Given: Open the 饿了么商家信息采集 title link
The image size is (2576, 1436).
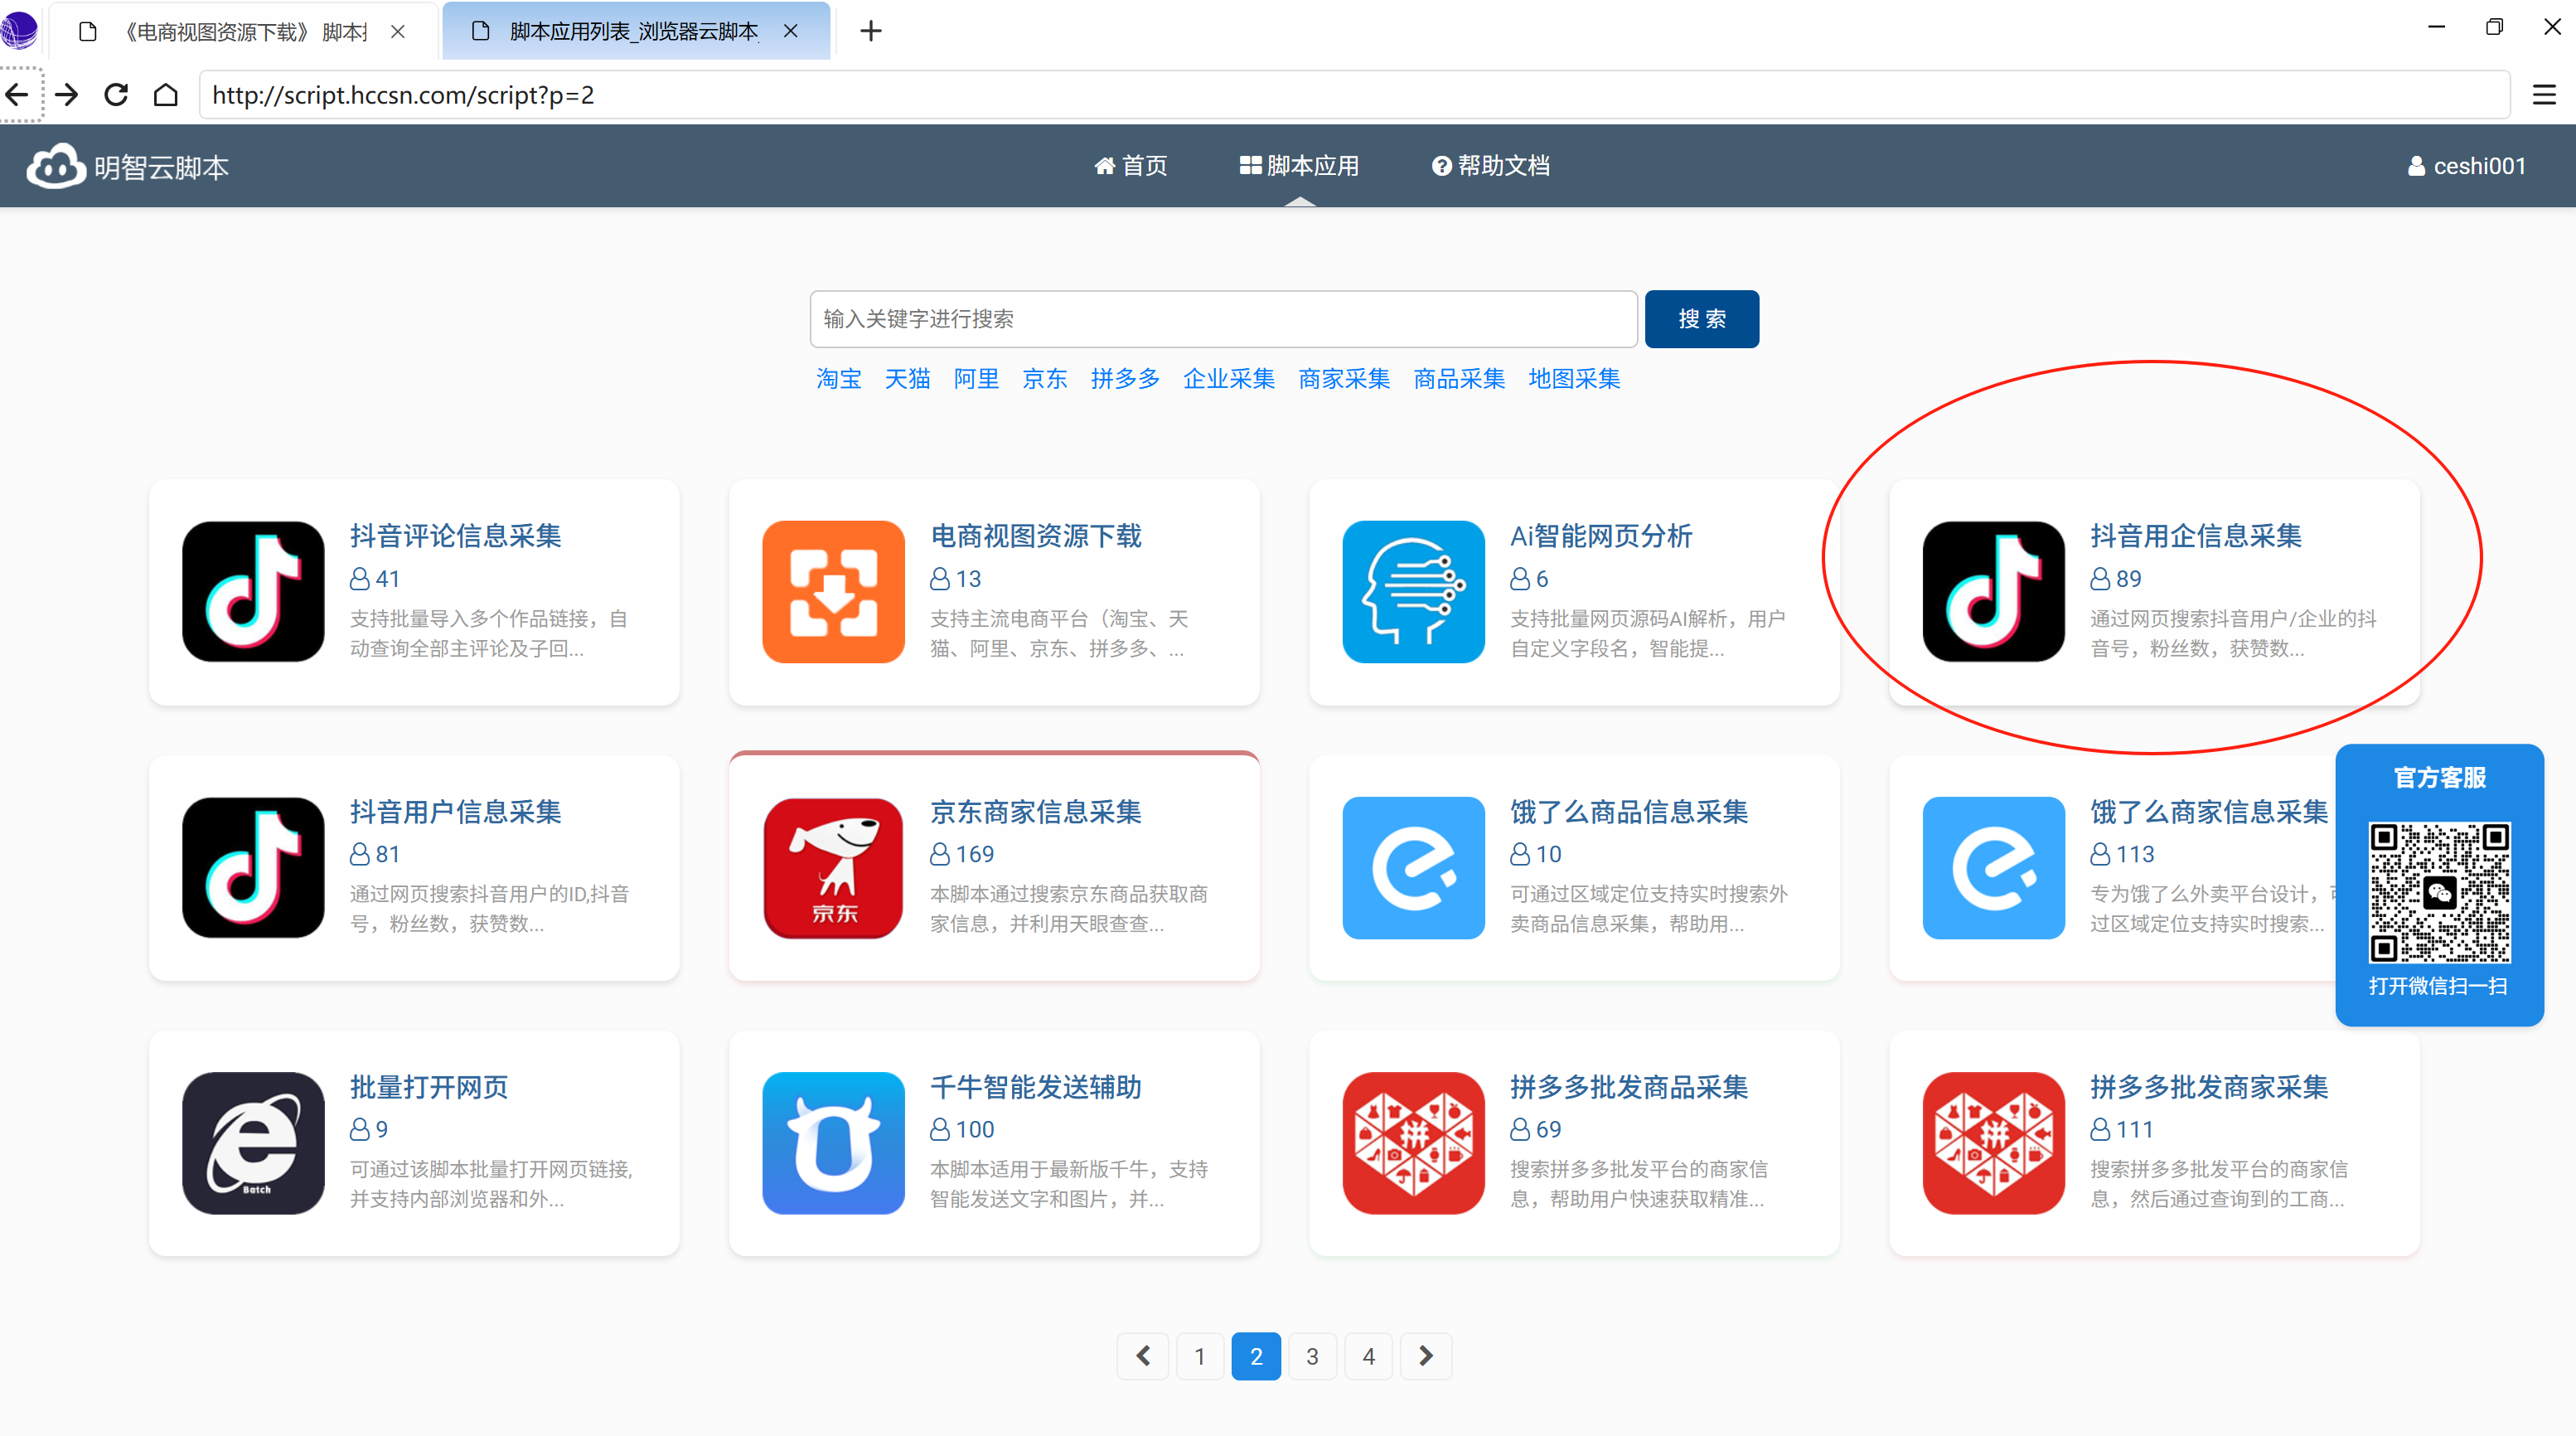Looking at the screenshot, I should 2209,812.
